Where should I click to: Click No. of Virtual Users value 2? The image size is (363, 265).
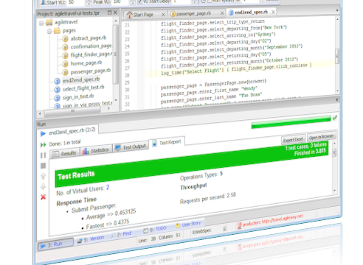pos(108,188)
